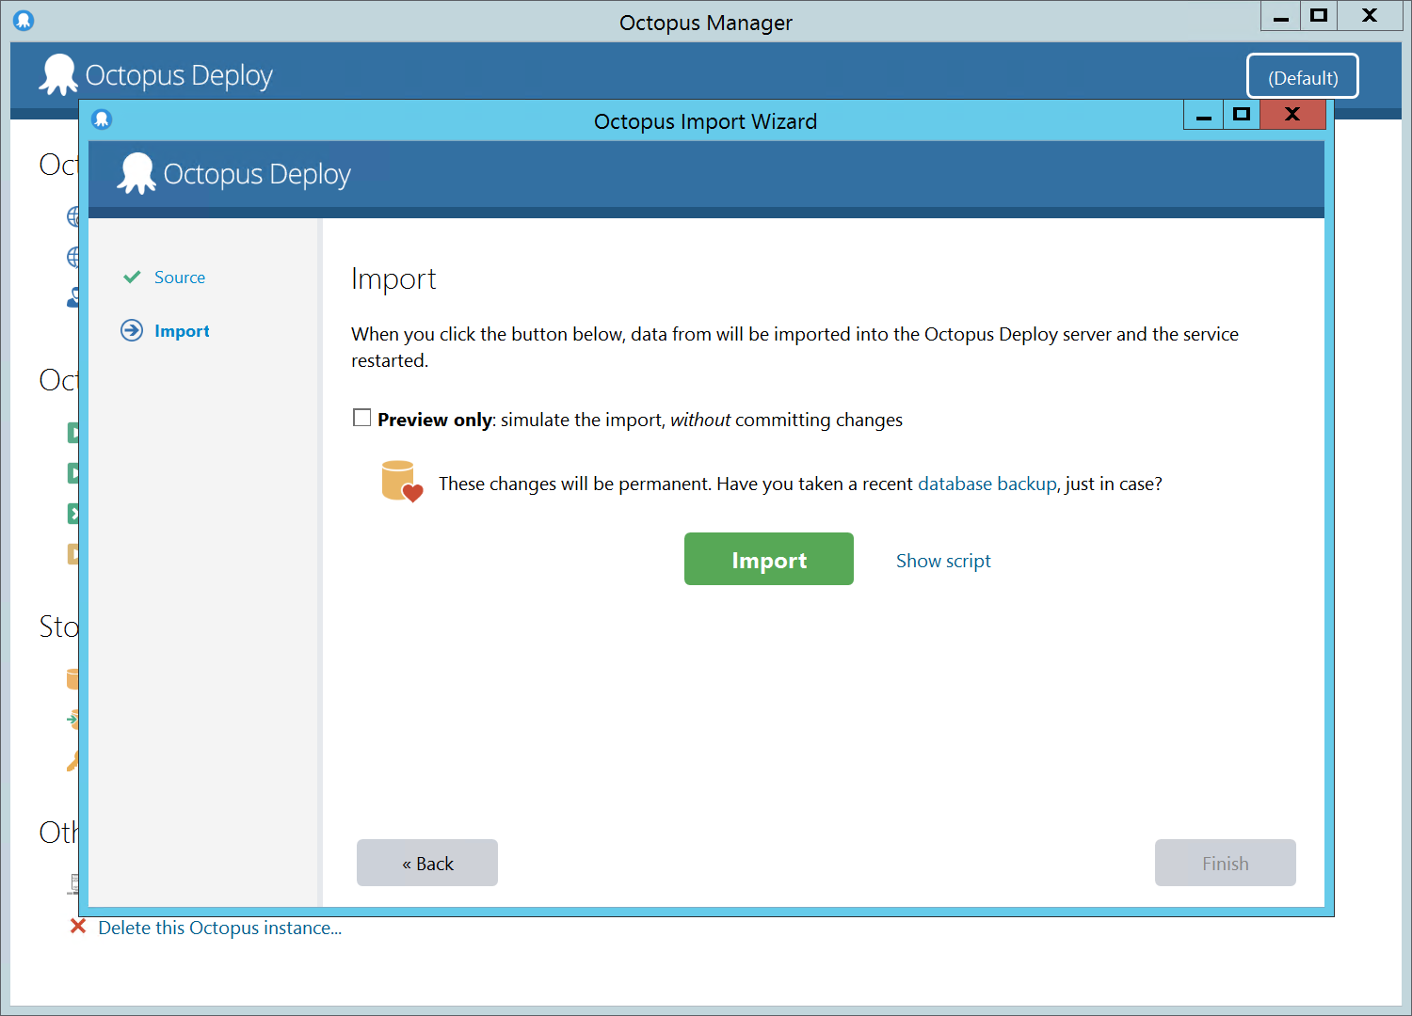Click Delete this Octopus instance link
1412x1016 pixels.
tap(219, 928)
